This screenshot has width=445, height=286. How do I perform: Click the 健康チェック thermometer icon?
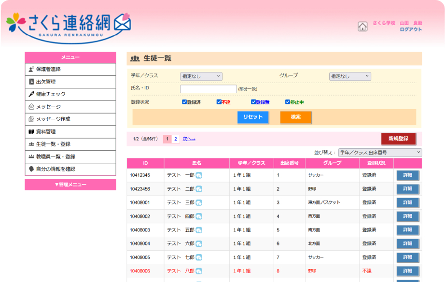pyautogui.click(x=31, y=94)
